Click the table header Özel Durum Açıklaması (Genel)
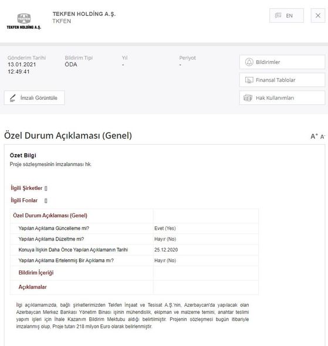The image size is (328, 346). [50, 216]
